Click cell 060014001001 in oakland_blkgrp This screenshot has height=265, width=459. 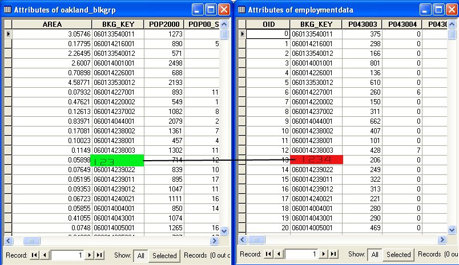118,63
